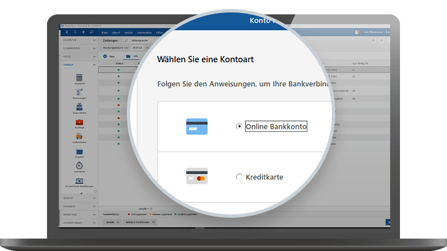Collapse the Verkauf sidebar section
The height and width of the screenshot is (251, 447).
[x=79, y=65]
